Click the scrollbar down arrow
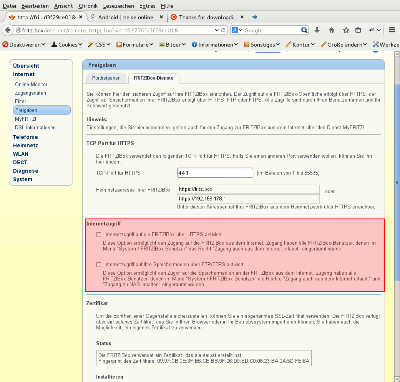This screenshot has width=400, height=382. click(397, 379)
